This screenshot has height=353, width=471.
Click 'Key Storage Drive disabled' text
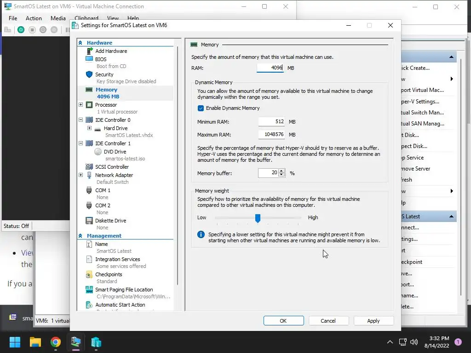point(126,81)
